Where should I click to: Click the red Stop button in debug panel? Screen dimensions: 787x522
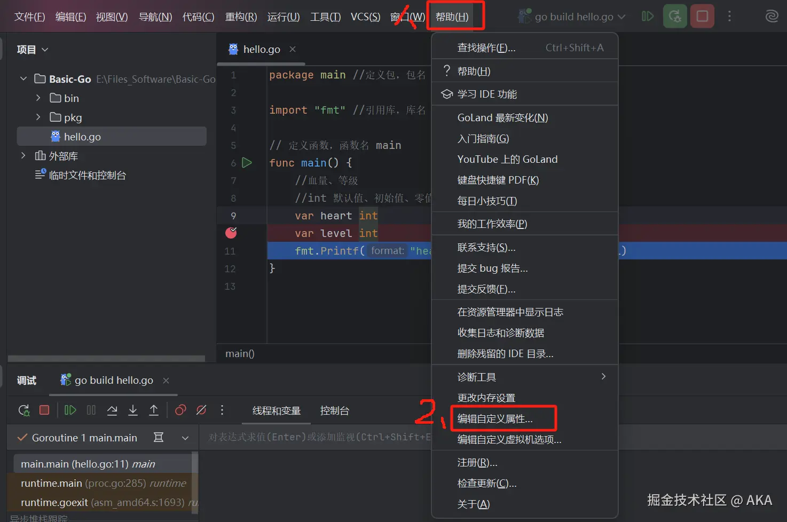coord(44,410)
